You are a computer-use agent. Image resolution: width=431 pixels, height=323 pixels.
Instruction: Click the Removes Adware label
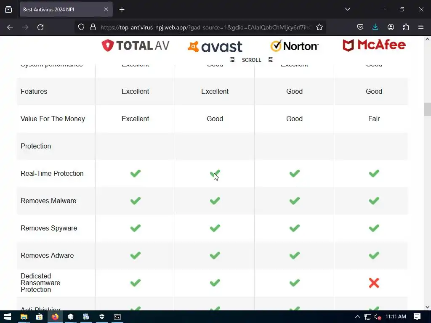[x=47, y=255]
